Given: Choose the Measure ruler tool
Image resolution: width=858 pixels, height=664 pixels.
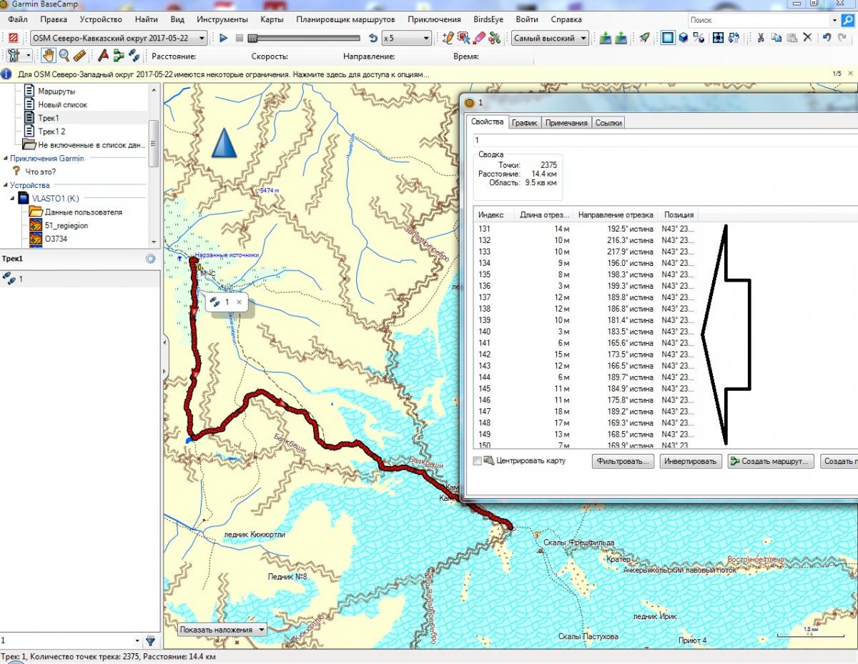Looking at the screenshot, I should (x=79, y=56).
